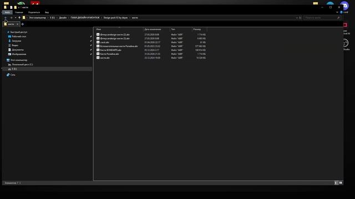This screenshot has width=355, height=199.
Task: Open Рабочий стол in navigation pane
Action: pyautogui.click(x=19, y=36)
